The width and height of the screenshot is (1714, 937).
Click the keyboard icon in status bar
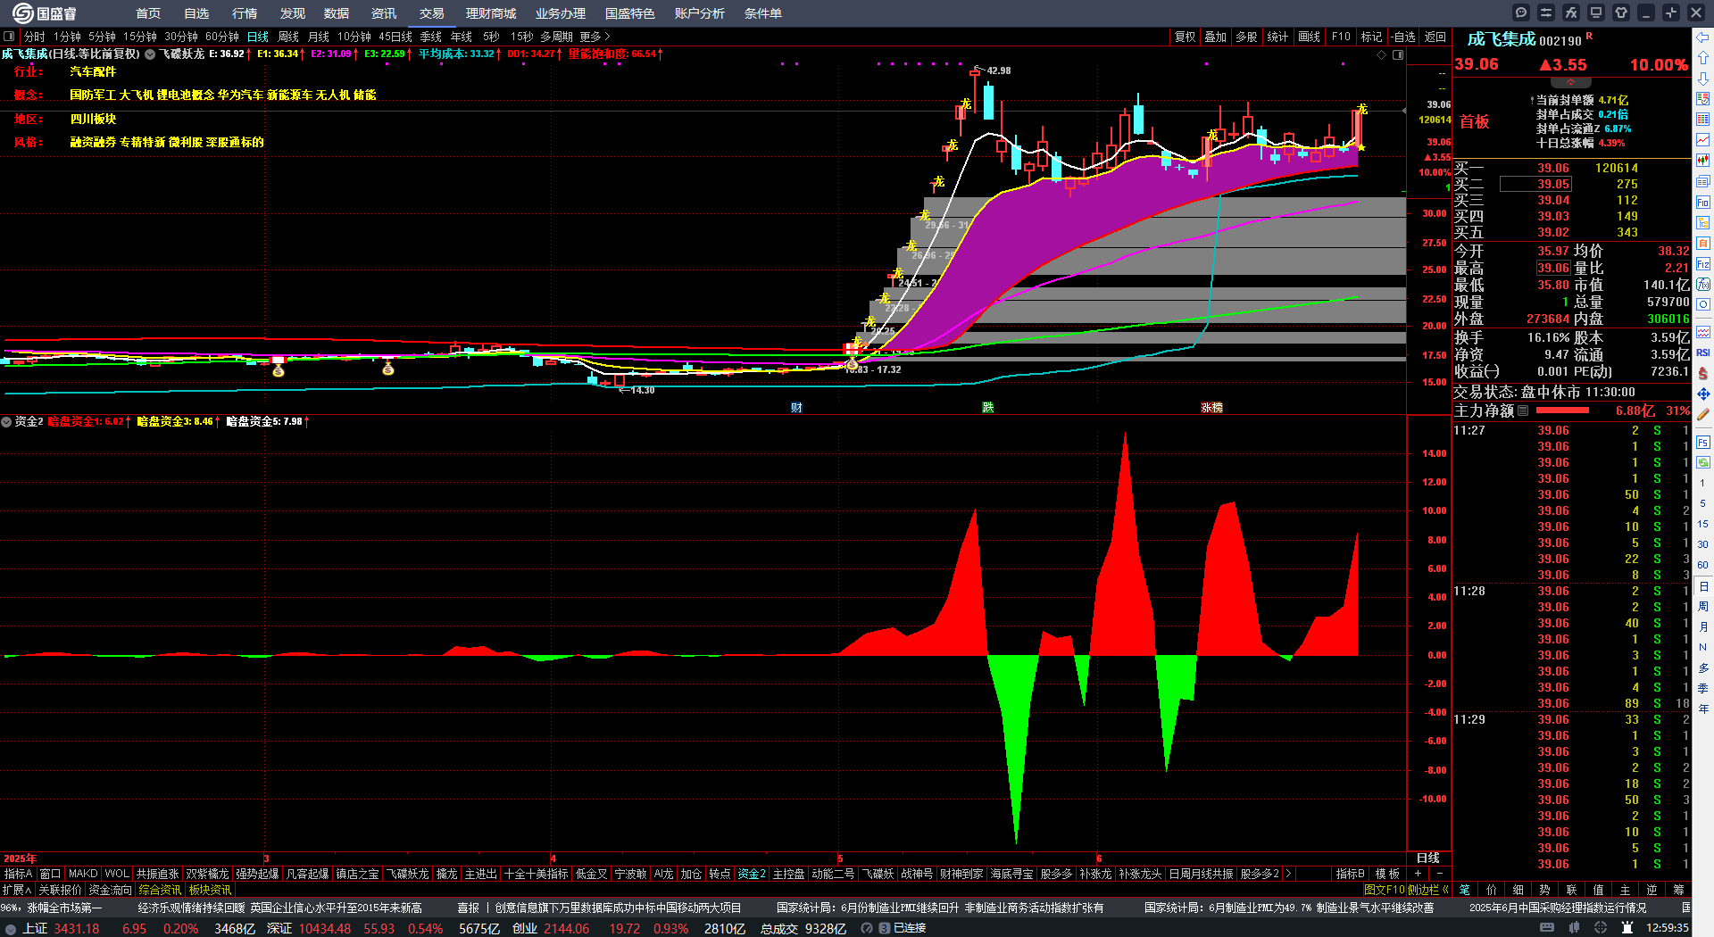click(1547, 928)
